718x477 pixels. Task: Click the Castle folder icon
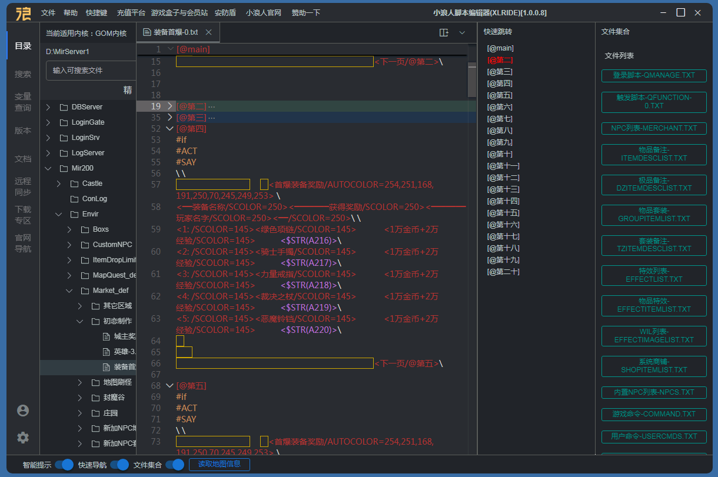pos(75,184)
